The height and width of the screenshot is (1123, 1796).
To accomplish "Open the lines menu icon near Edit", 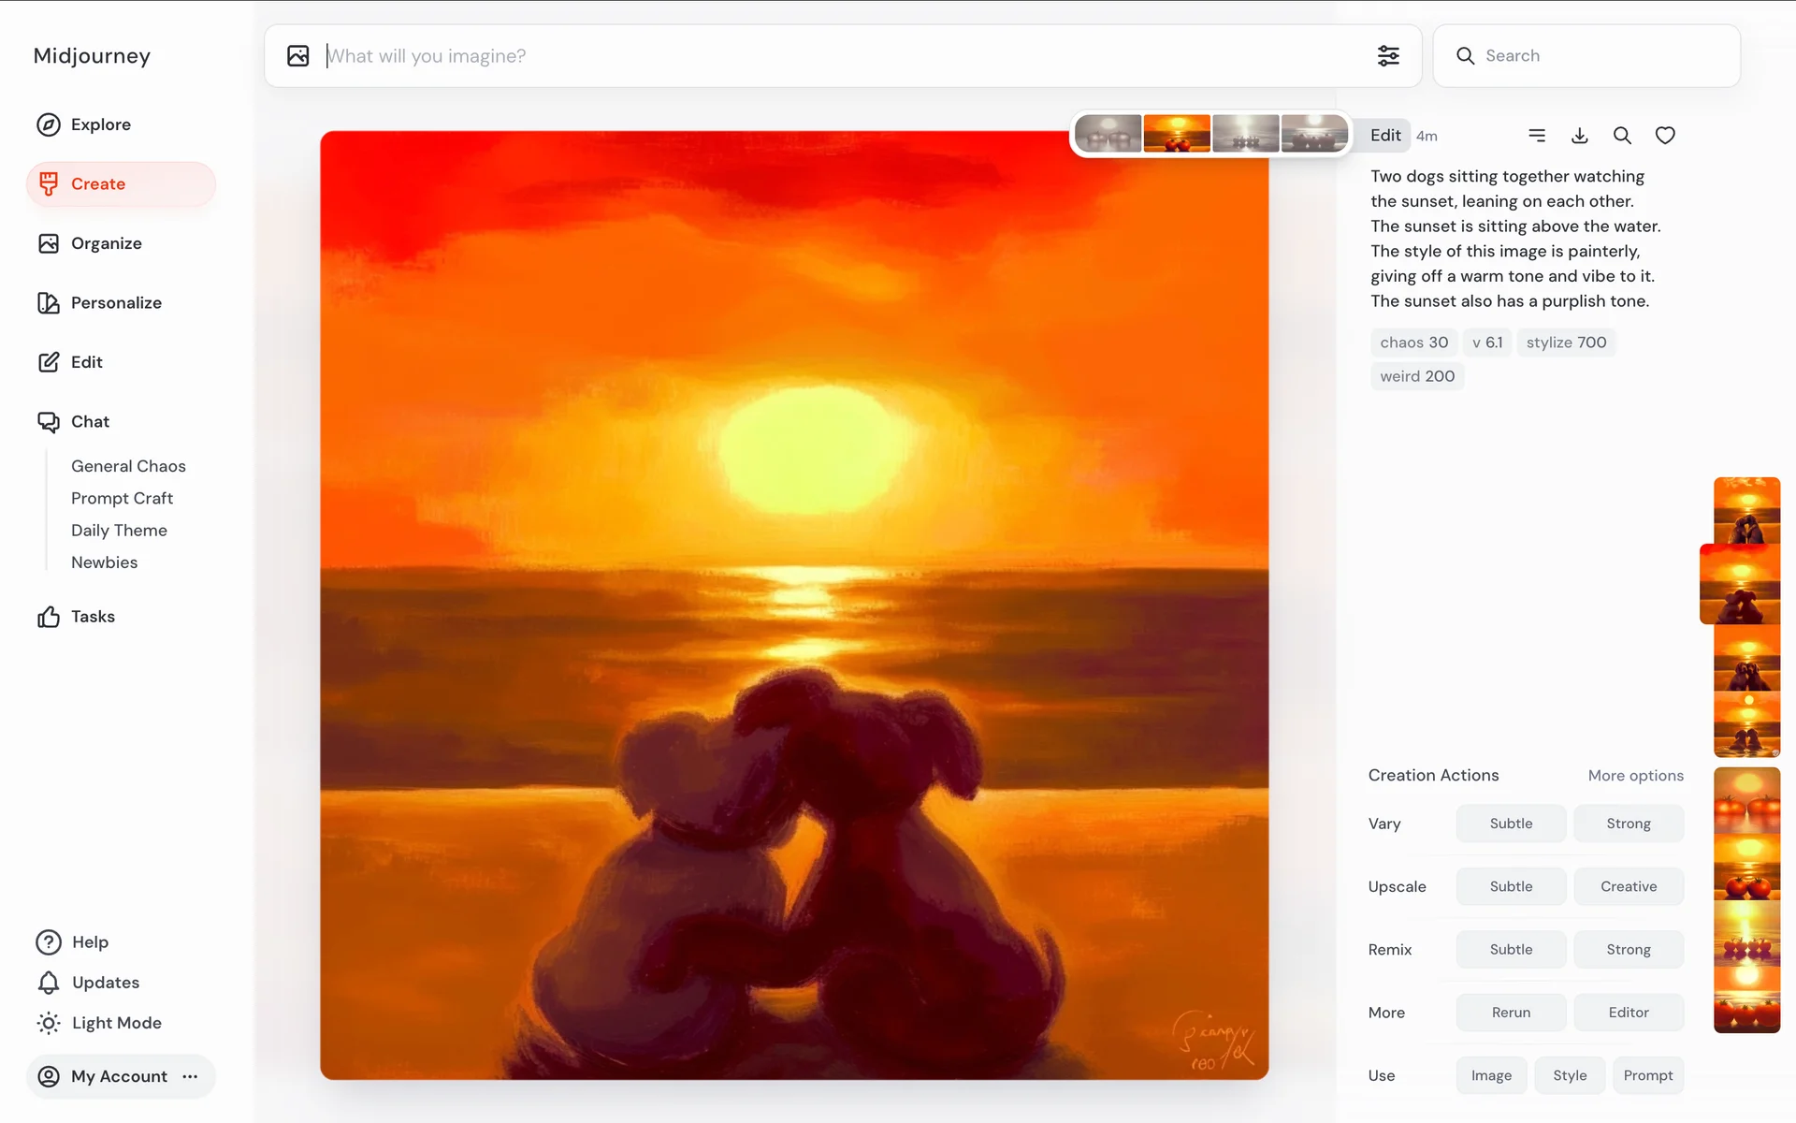I will pos(1537,136).
